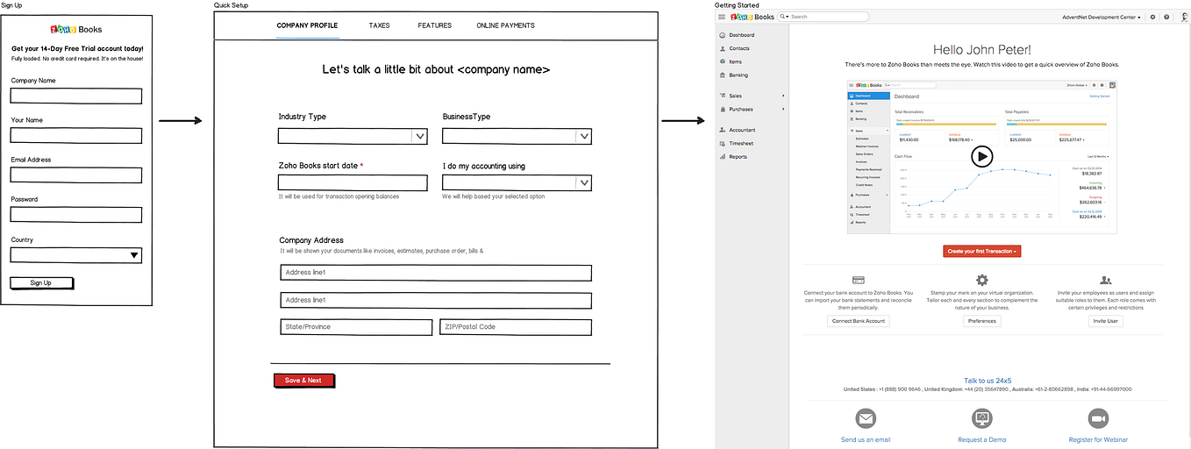The width and height of the screenshot is (1191, 449).
Task: Click the people icon above Invite User
Action: 1106,280
